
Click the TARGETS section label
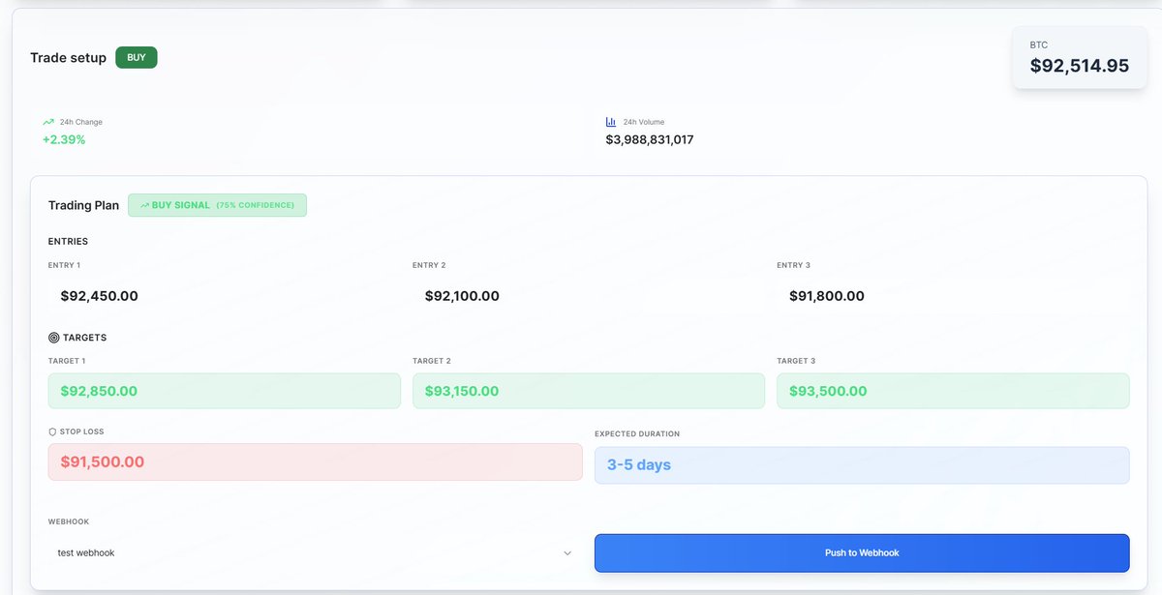click(84, 338)
